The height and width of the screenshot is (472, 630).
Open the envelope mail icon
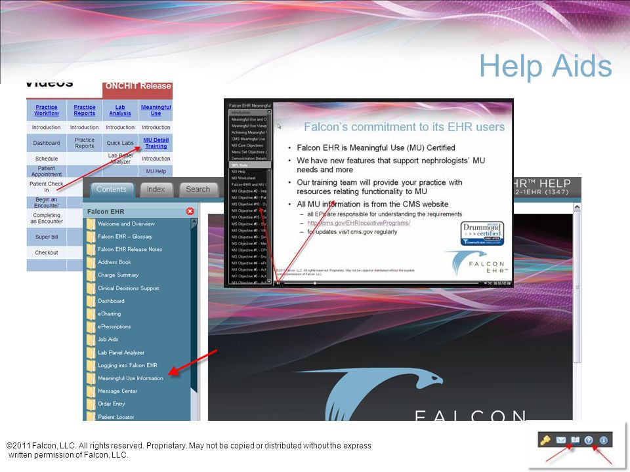(x=561, y=440)
